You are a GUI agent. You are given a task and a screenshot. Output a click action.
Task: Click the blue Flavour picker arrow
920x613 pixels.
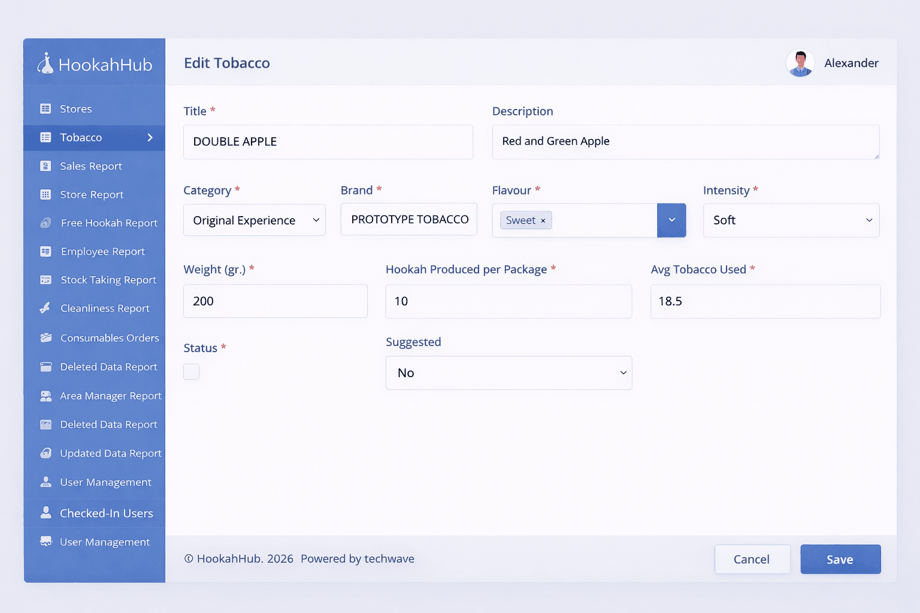671,220
